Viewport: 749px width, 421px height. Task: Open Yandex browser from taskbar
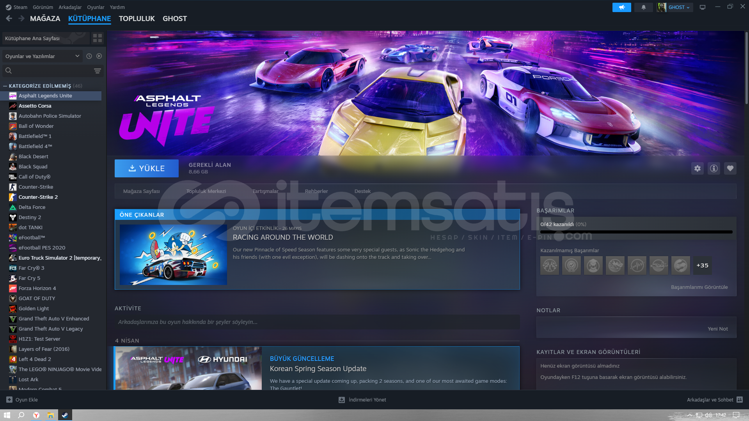coord(36,415)
